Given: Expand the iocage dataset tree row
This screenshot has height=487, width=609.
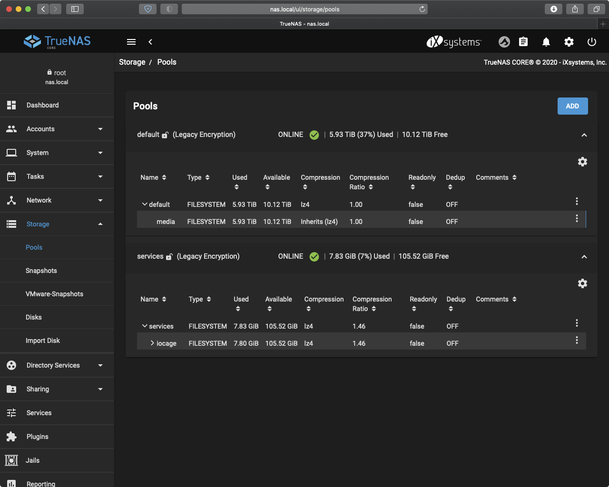Looking at the screenshot, I should (152, 343).
